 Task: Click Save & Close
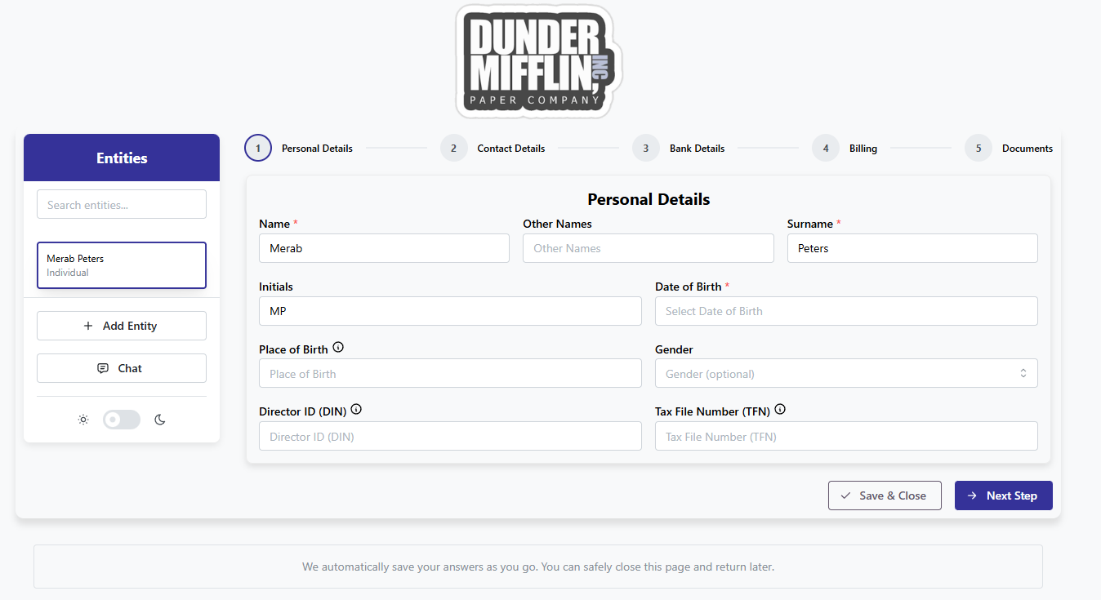pos(885,496)
